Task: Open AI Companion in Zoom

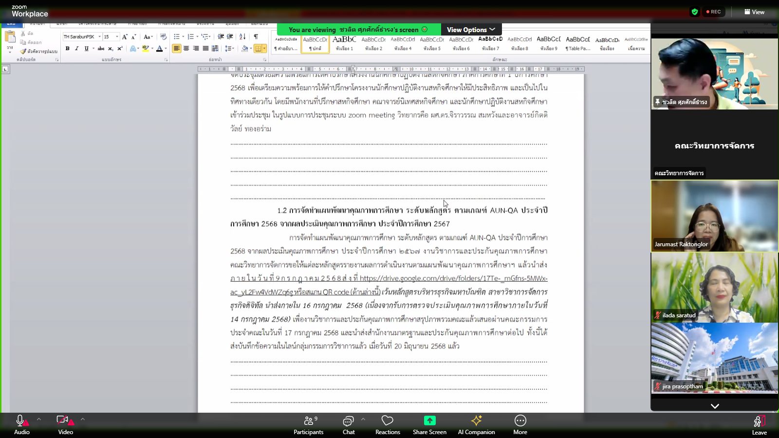Action: click(476, 425)
